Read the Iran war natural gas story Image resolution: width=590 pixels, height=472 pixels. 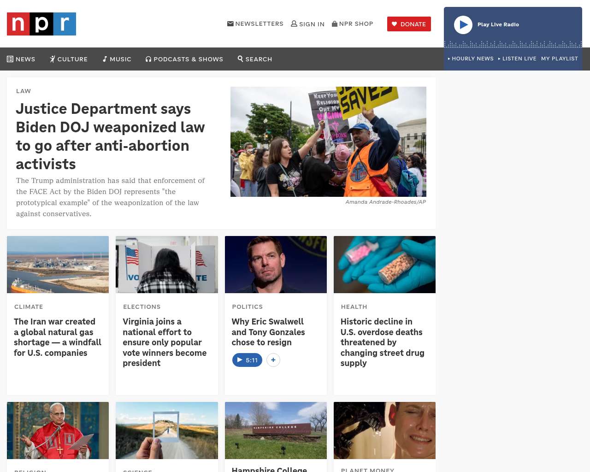coord(58,337)
